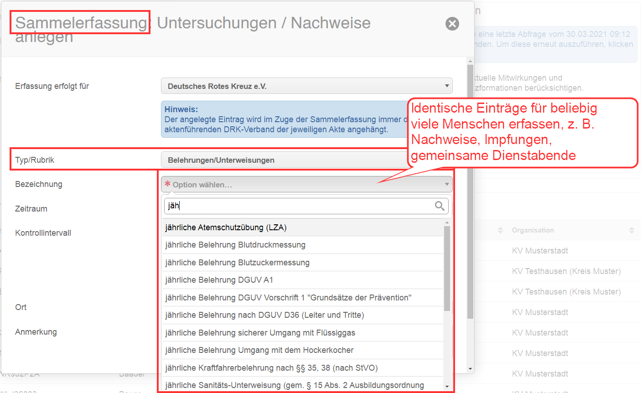Click the 'Hinweis:' info box heading
This screenshot has width=642, height=393.
pyautogui.click(x=181, y=109)
